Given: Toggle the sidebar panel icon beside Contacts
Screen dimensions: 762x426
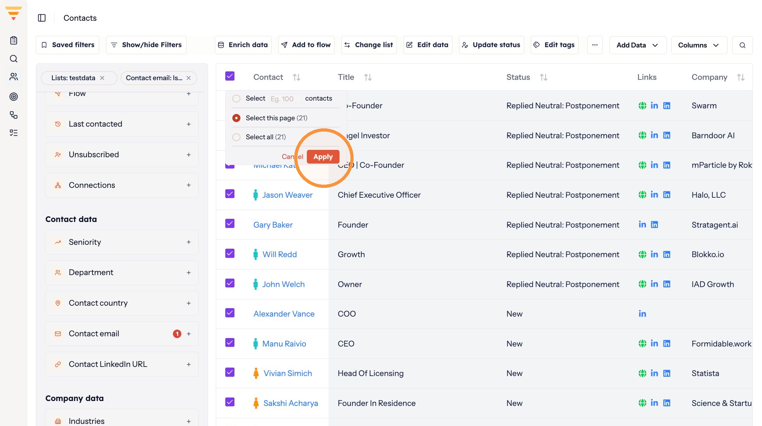Looking at the screenshot, I should tap(42, 18).
